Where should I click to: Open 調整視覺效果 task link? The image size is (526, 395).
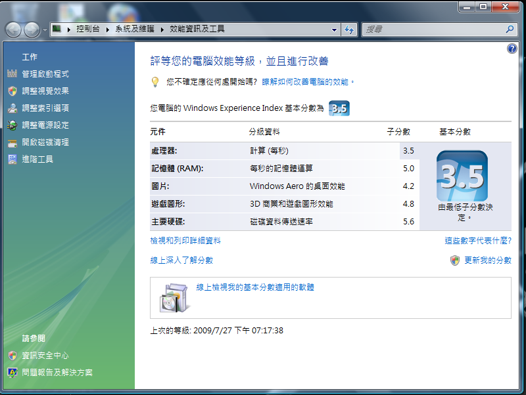coord(45,91)
